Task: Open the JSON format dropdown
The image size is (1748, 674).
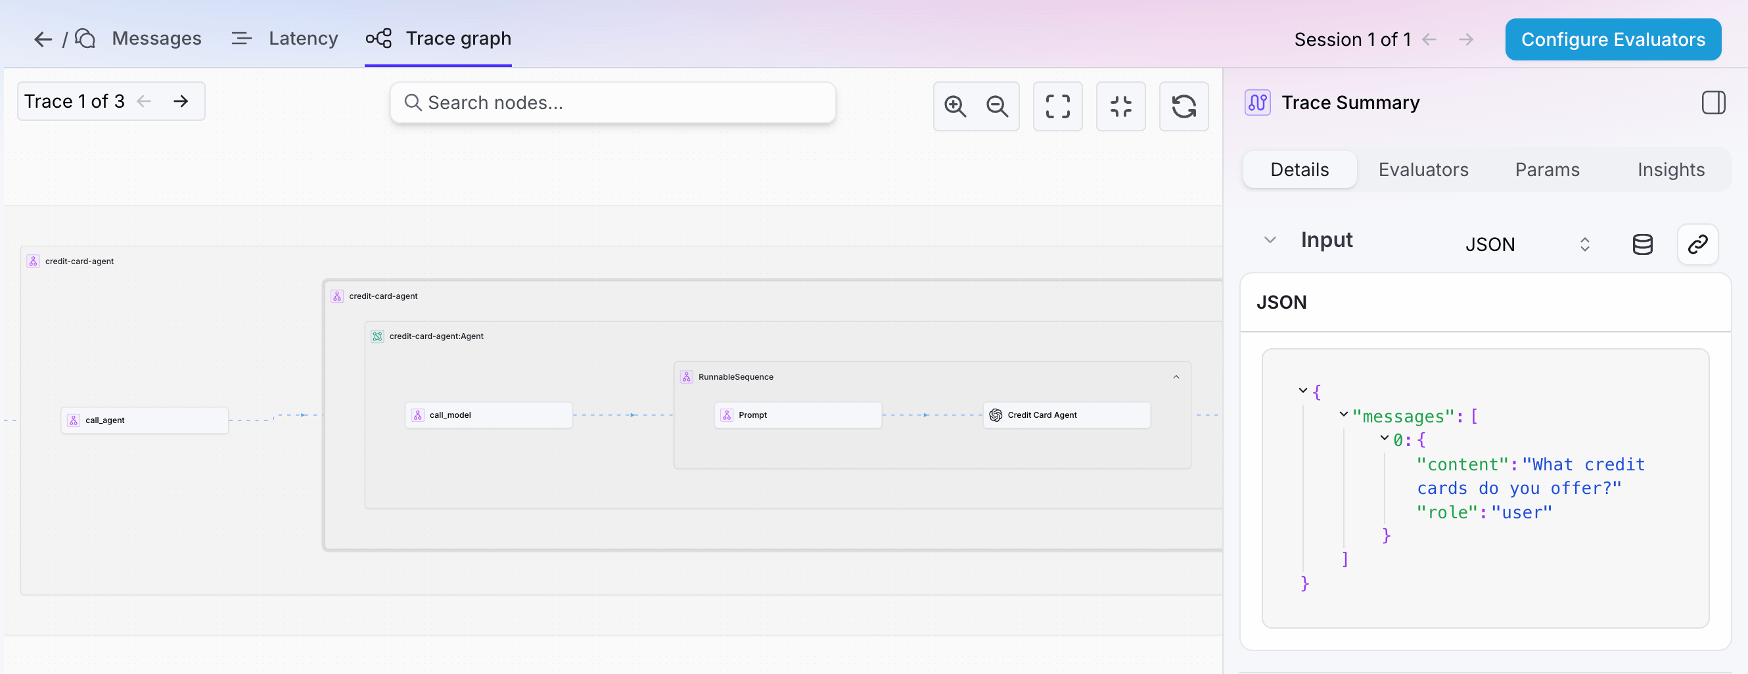Action: point(1527,244)
